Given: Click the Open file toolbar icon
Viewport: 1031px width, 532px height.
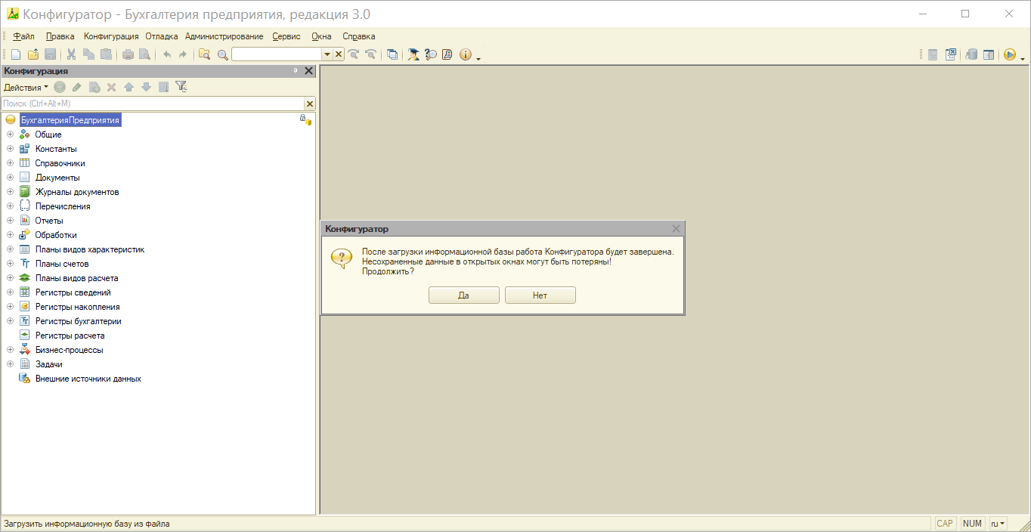Looking at the screenshot, I should 33,54.
